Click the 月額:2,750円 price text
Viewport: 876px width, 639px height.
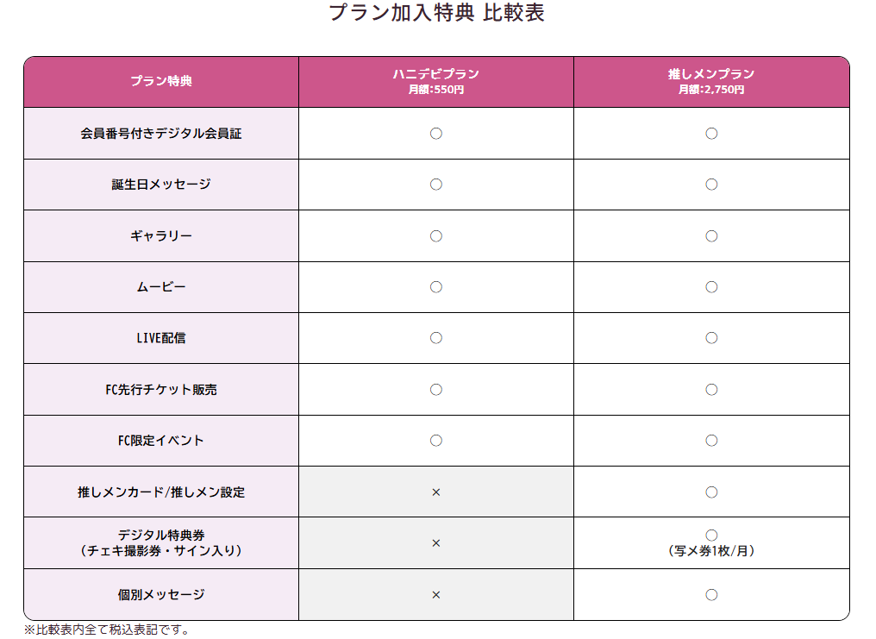tap(711, 90)
